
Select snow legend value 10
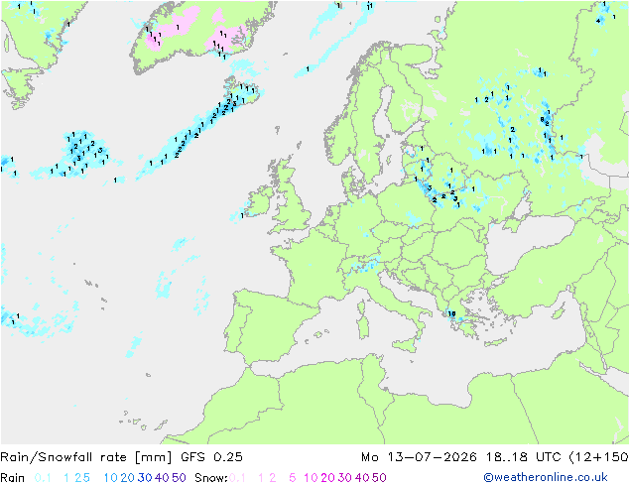(x=311, y=478)
